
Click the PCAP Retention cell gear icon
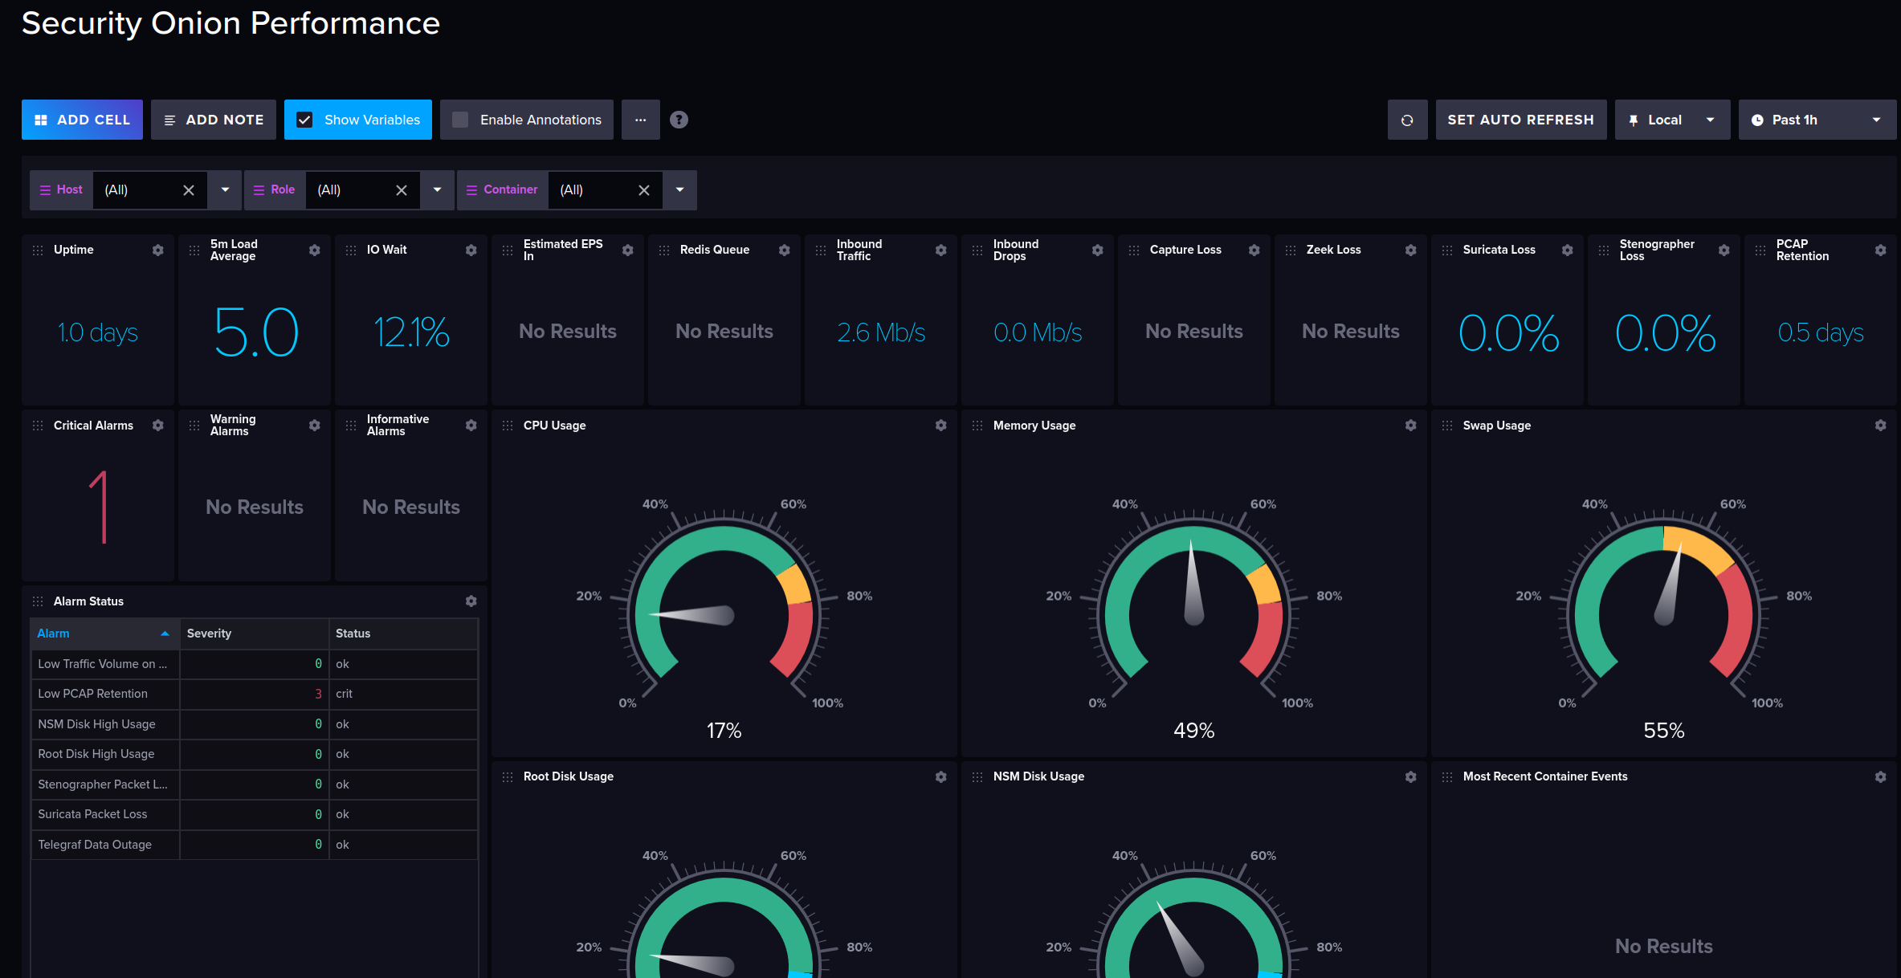pos(1880,250)
